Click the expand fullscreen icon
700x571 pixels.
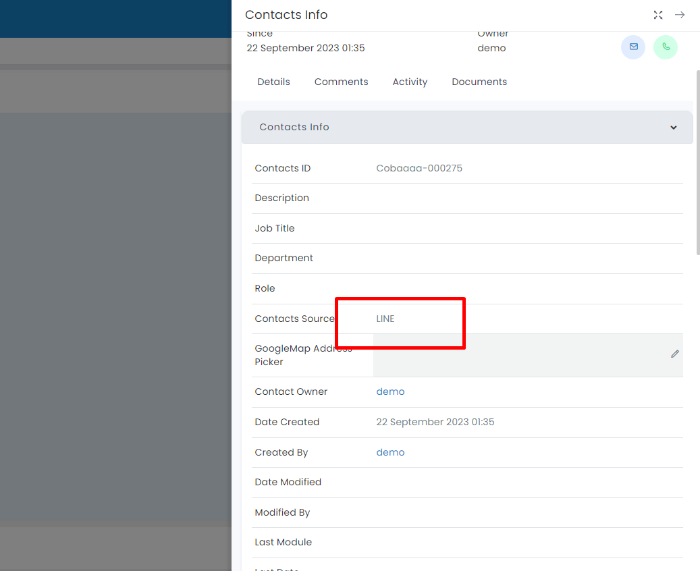pos(657,15)
